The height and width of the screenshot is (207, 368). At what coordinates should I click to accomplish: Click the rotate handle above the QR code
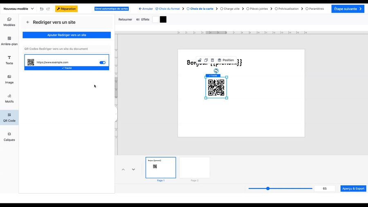click(x=216, y=71)
